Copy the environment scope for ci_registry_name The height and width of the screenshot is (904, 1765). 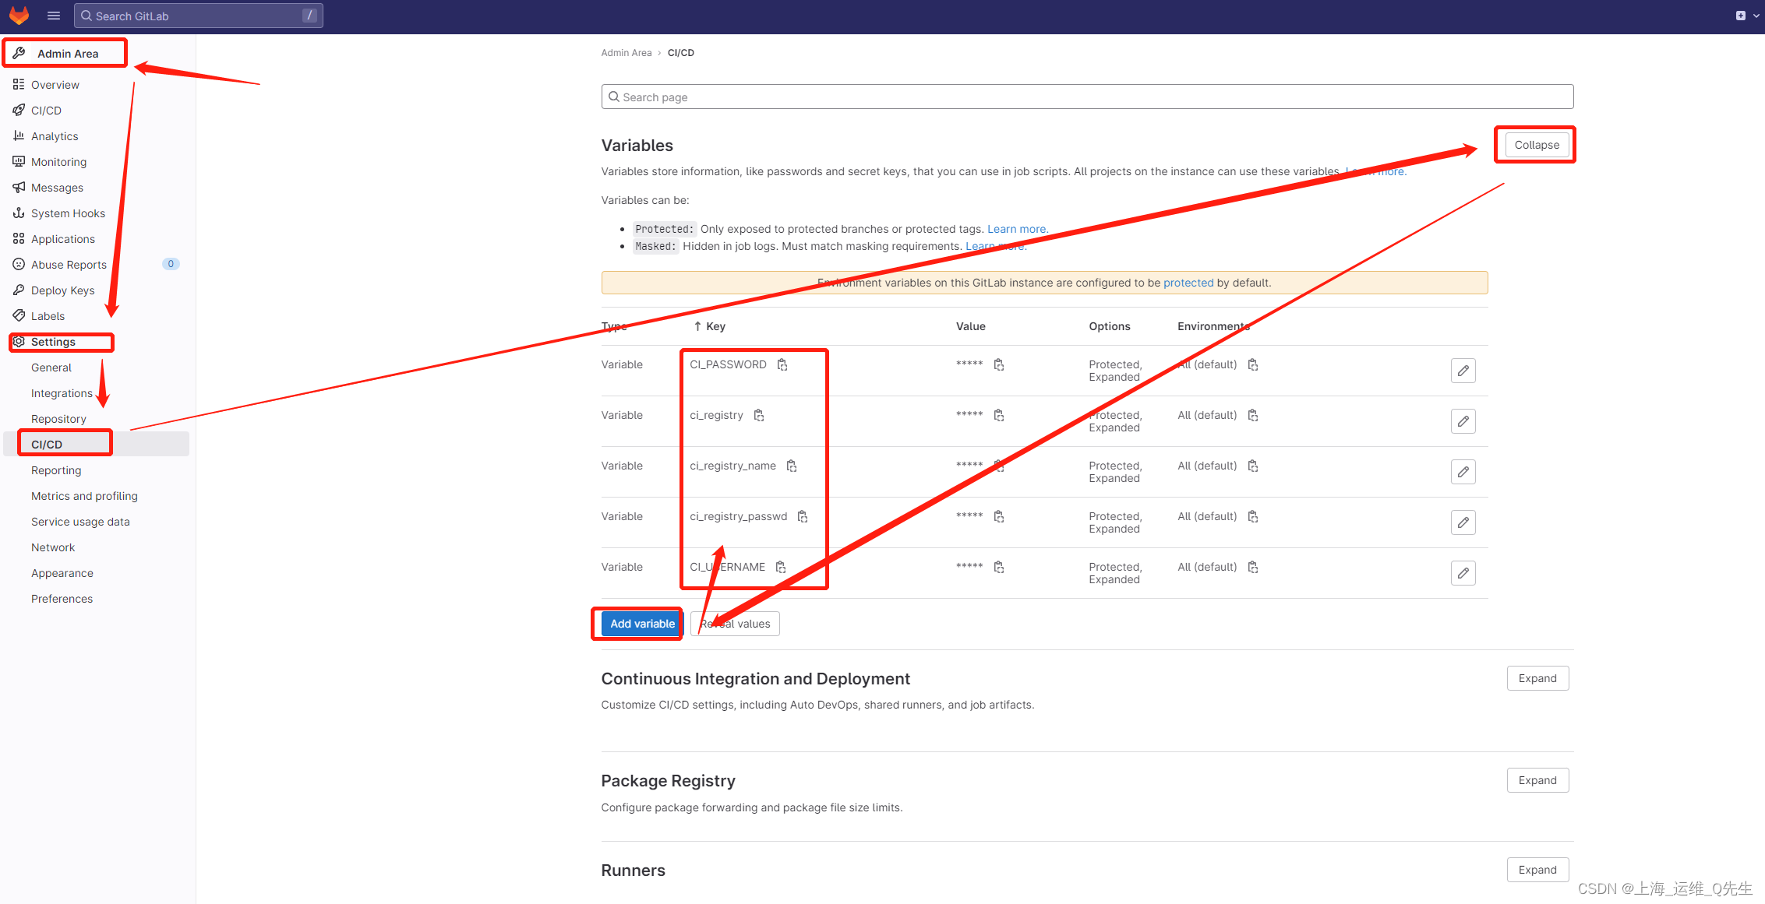[x=1253, y=466]
